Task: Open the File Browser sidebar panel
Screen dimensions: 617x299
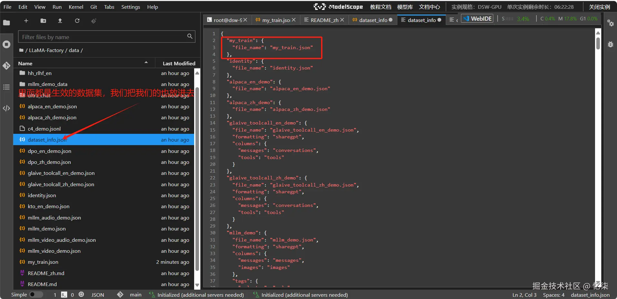Action: click(6, 23)
